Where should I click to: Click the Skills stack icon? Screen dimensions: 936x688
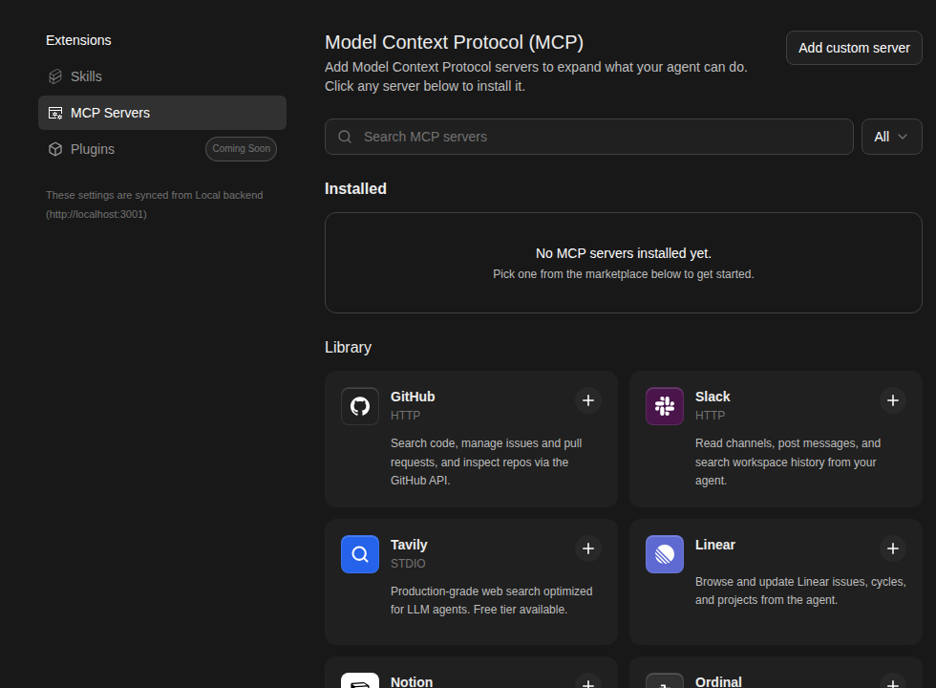point(55,76)
